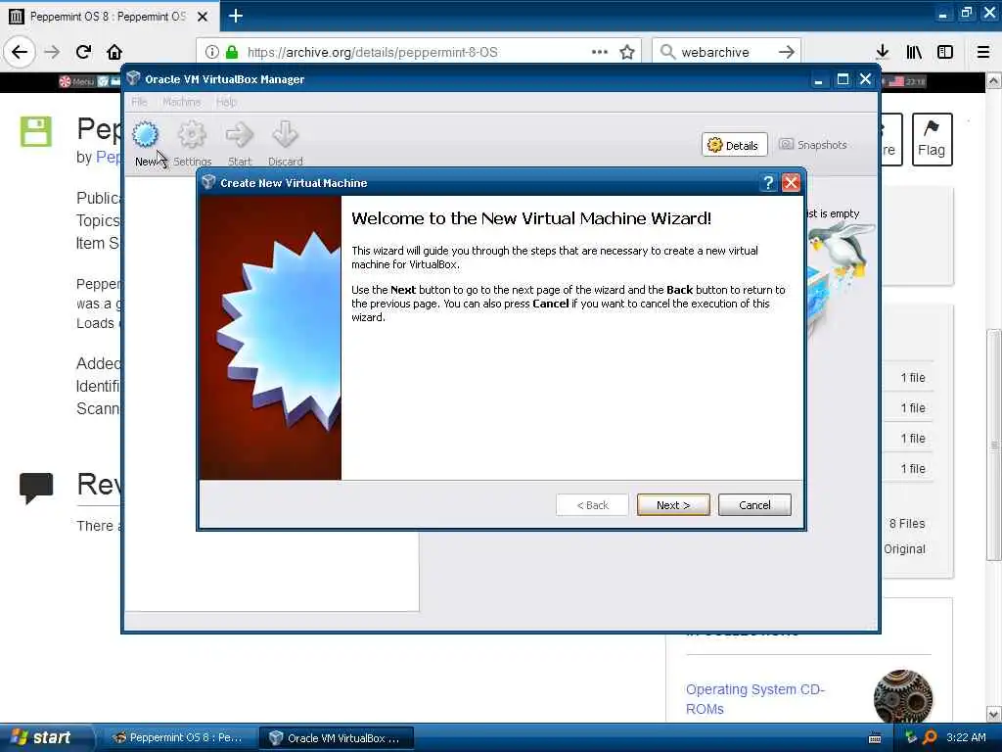Viewport: 1002px width, 752px height.
Task: Open a new browser tab with plus icon
Action: pos(236,16)
